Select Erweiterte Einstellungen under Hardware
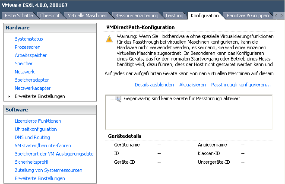Viewport: 285px width, 184px height. tap(40, 96)
